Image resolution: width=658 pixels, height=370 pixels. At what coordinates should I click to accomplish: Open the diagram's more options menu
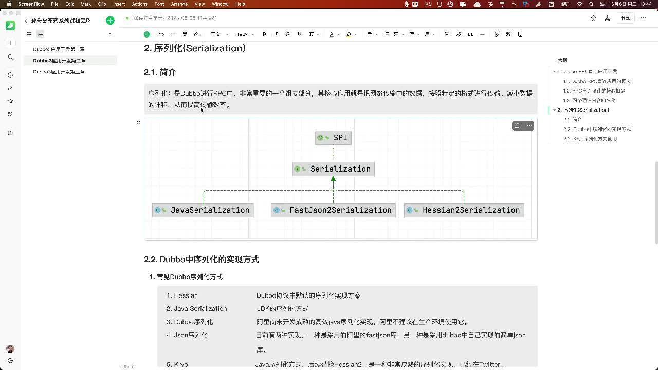click(529, 126)
